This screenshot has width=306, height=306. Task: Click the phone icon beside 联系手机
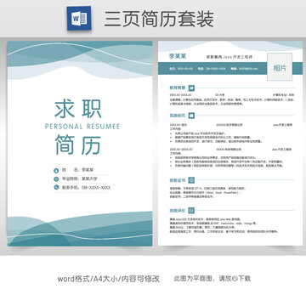(x=56, y=188)
